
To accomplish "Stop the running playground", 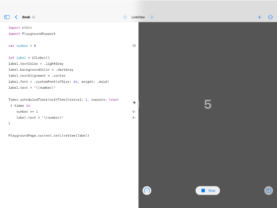I will tap(208, 190).
